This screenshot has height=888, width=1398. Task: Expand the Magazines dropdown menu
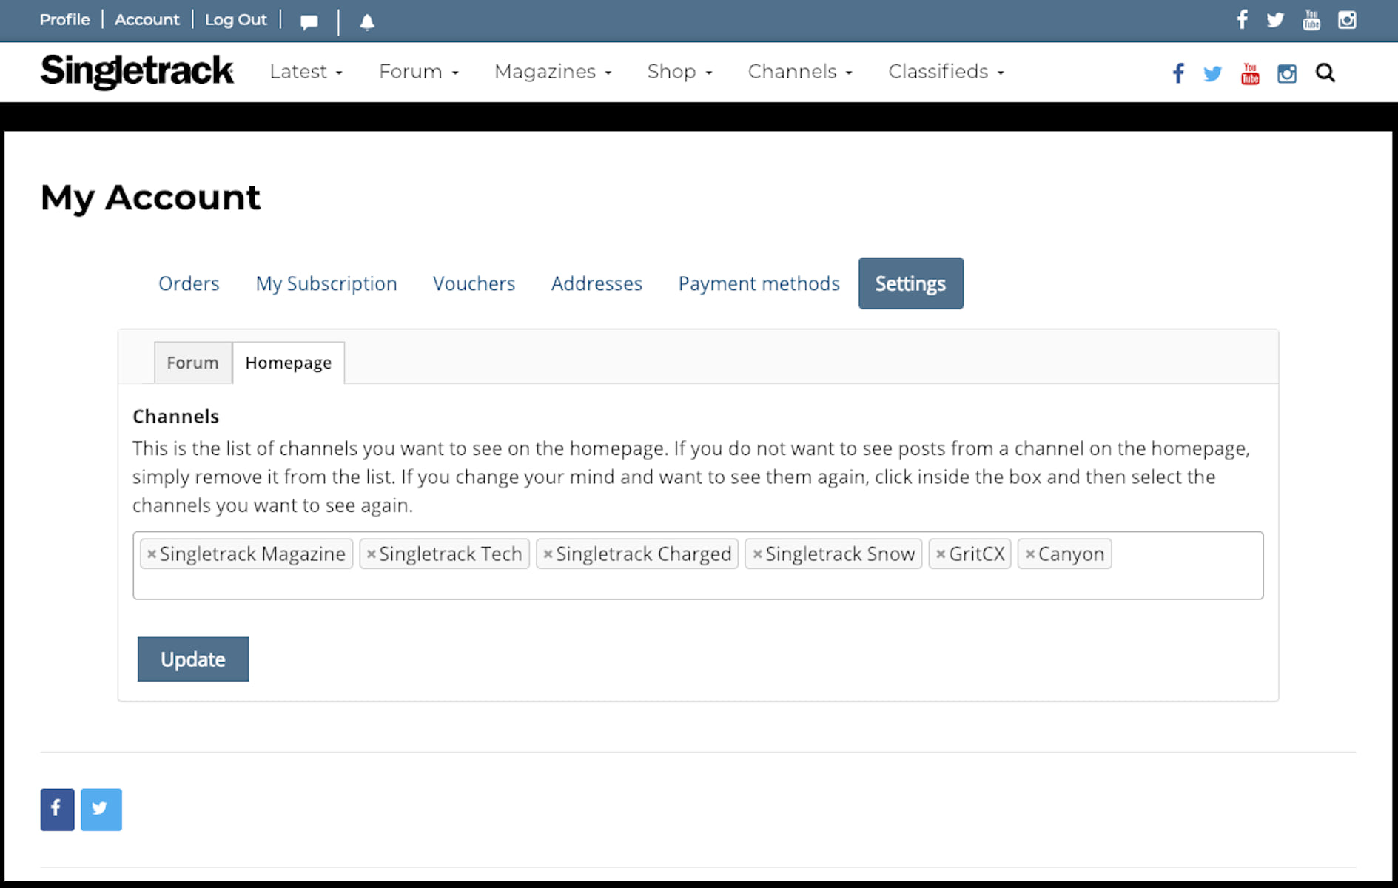tap(553, 72)
